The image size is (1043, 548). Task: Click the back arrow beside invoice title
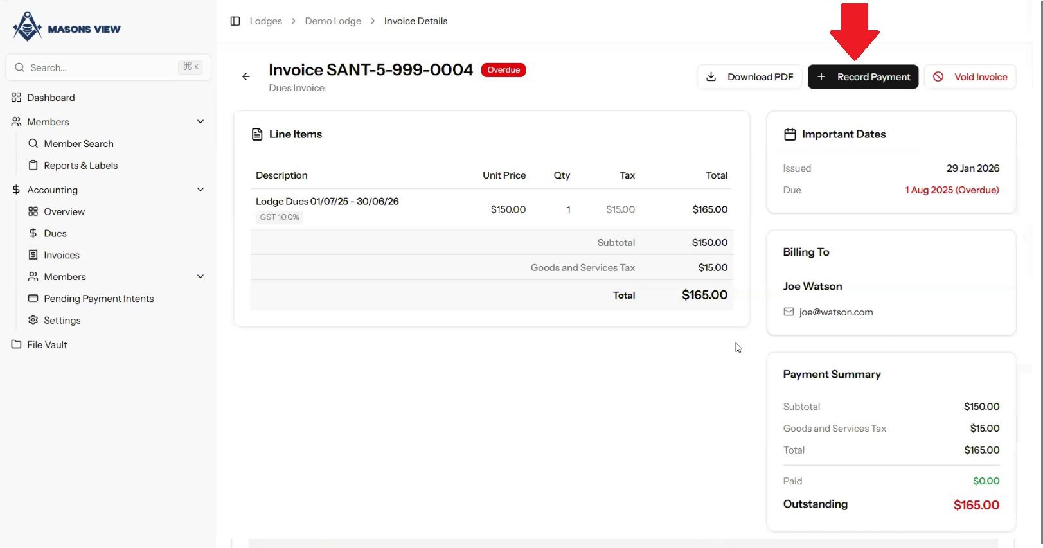pyautogui.click(x=246, y=76)
